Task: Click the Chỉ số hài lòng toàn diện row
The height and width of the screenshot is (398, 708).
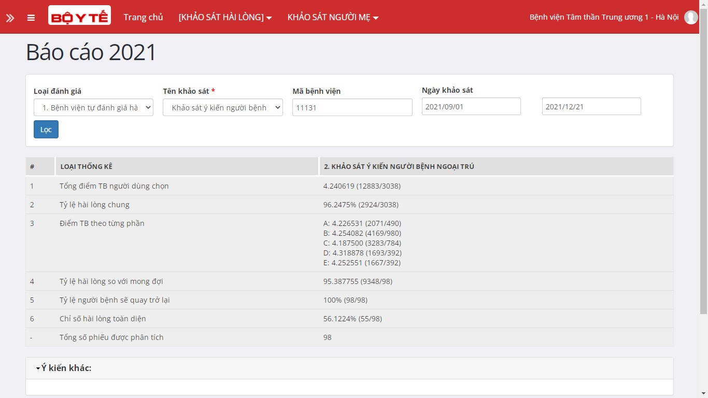Action: click(103, 319)
